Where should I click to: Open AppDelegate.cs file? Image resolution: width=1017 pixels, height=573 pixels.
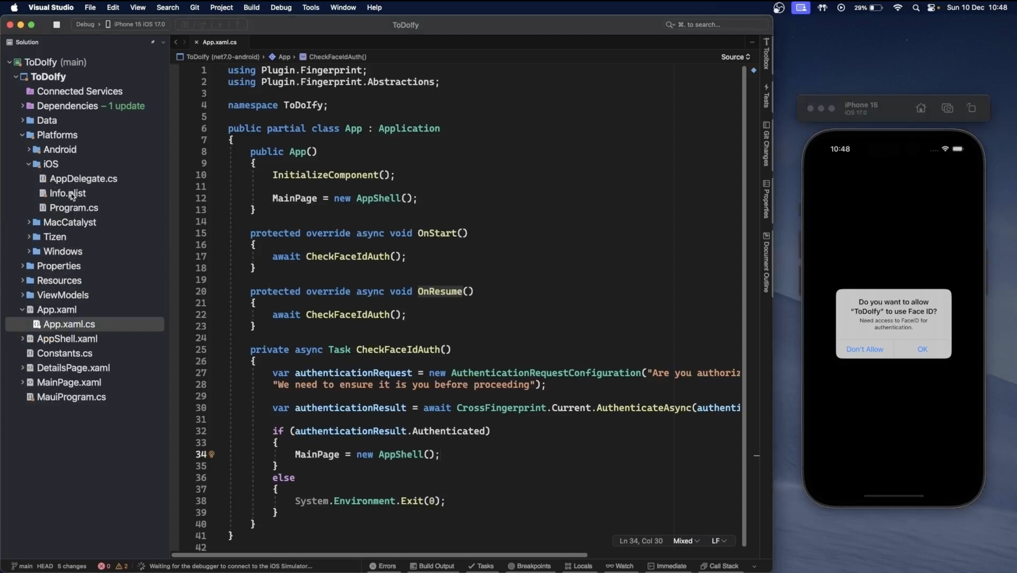click(83, 179)
